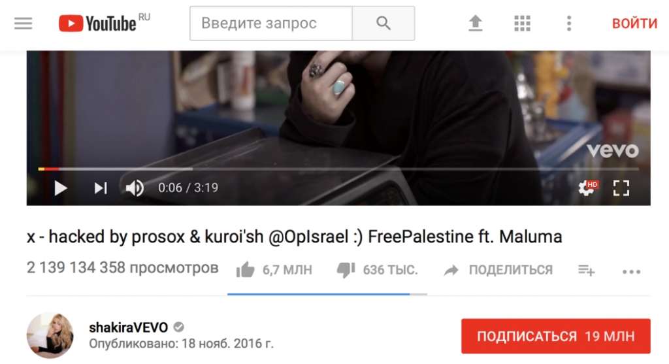This screenshot has width=669, height=364.
Task: Open the header settings three-dot menu
Action: [569, 23]
